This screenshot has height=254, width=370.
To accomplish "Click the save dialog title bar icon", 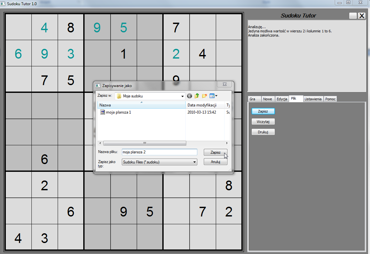I will pos(98,85).
